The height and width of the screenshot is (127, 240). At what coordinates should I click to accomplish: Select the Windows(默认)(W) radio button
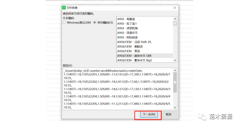tap(64, 23)
